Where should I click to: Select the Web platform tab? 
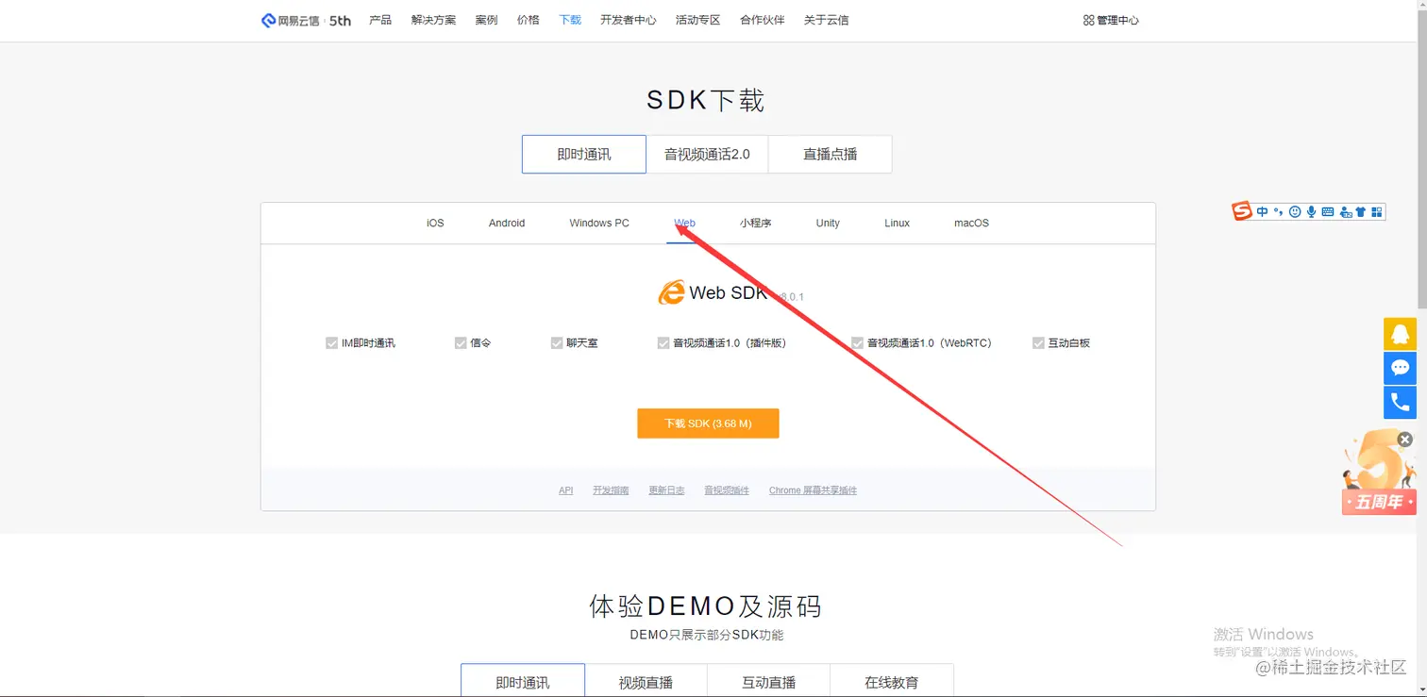(x=685, y=224)
